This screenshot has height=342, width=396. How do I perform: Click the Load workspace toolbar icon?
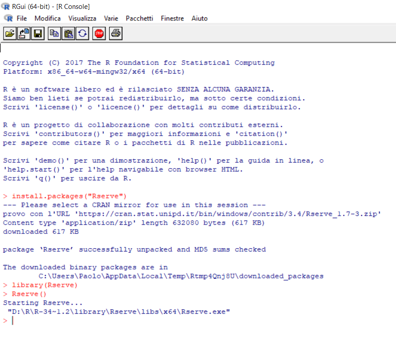[24, 33]
